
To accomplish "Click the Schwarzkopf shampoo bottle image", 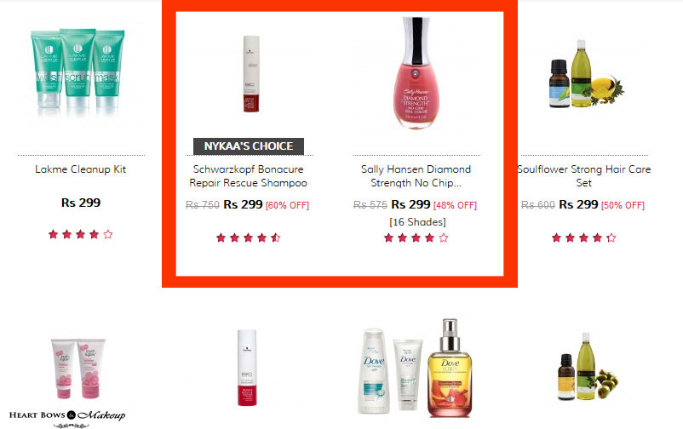I will (x=251, y=73).
